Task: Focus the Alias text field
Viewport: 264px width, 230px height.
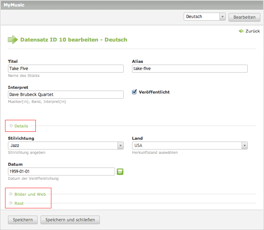Action: [190, 69]
